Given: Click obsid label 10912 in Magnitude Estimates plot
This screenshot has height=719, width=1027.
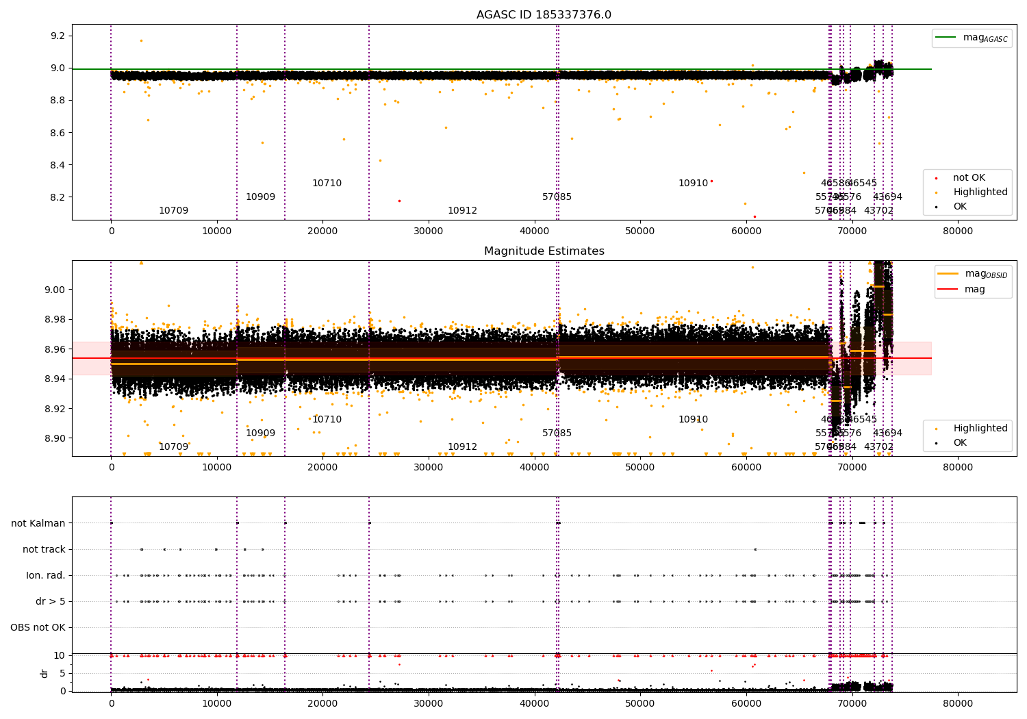Looking at the screenshot, I should (462, 447).
